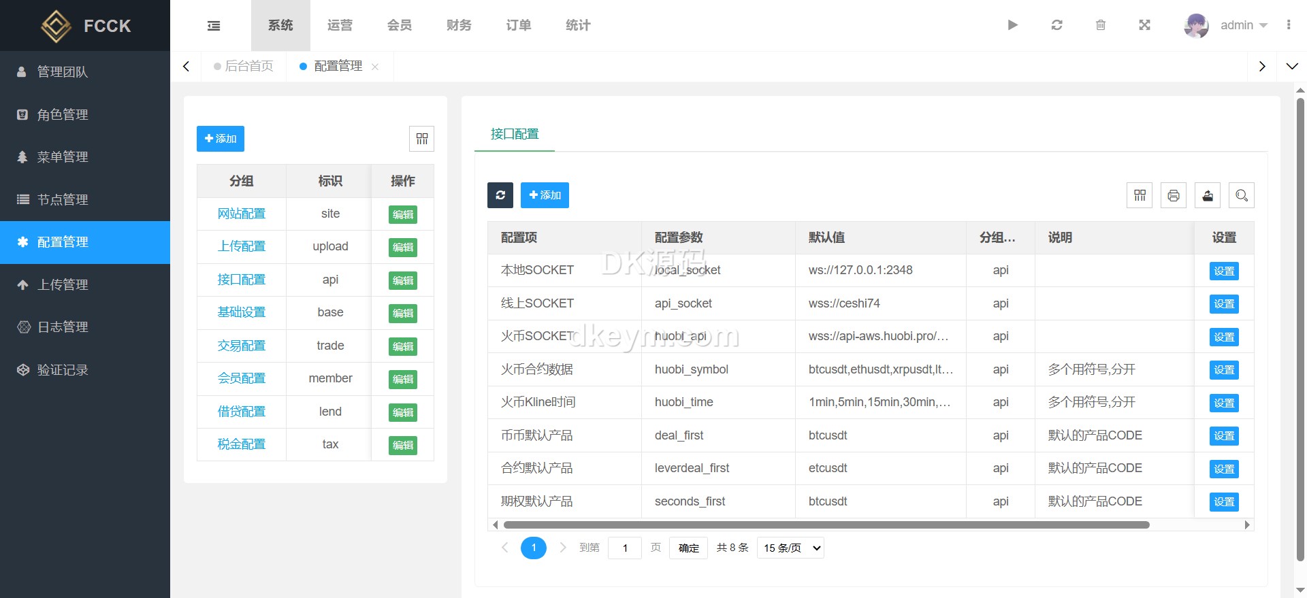Click the table horizontal scrollbar

pos(826,525)
